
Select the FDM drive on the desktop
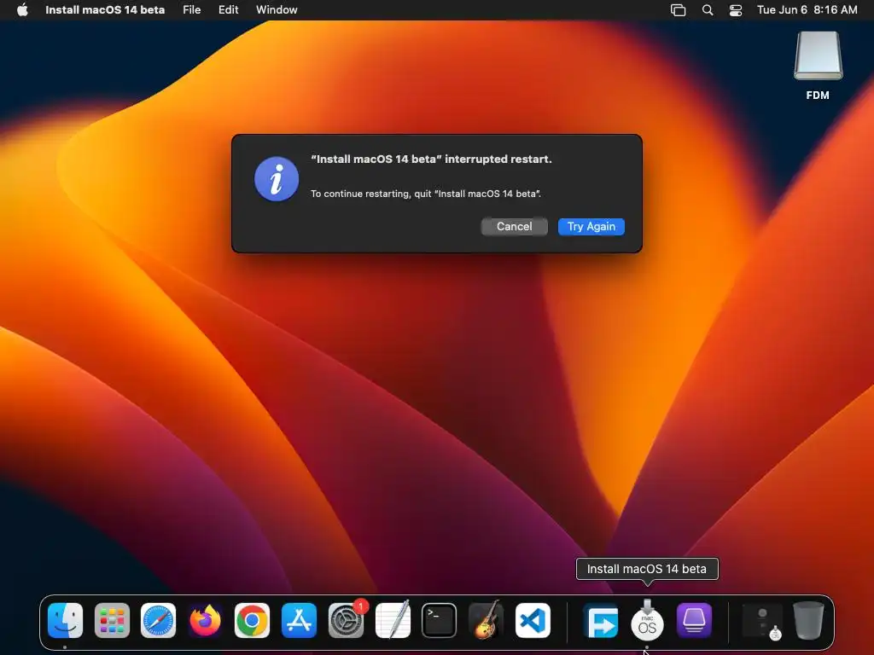pyautogui.click(x=818, y=65)
